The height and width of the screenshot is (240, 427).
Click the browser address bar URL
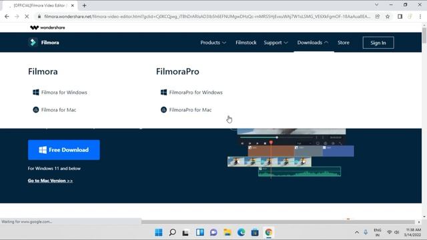point(207,16)
